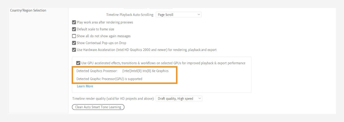The image size is (344, 122).
Task: Open Country/Region Selection in the sidebar
Action: (x=28, y=10)
